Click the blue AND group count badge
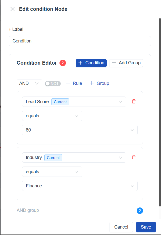The width and height of the screenshot is (161, 235). pos(140,211)
